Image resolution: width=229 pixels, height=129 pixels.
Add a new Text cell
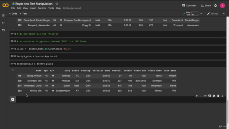pyautogui.click(x=23, y=14)
